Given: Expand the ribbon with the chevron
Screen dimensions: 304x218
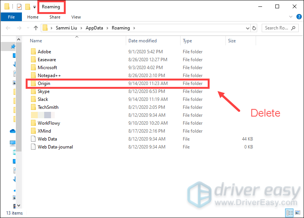Looking at the screenshot, I should click(x=290, y=17).
